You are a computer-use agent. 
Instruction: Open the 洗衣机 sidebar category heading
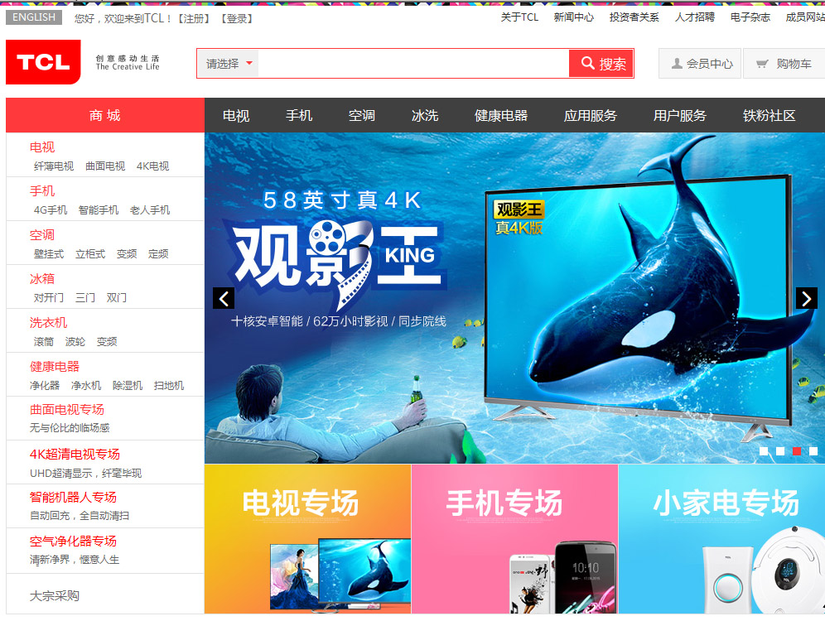pyautogui.click(x=48, y=322)
